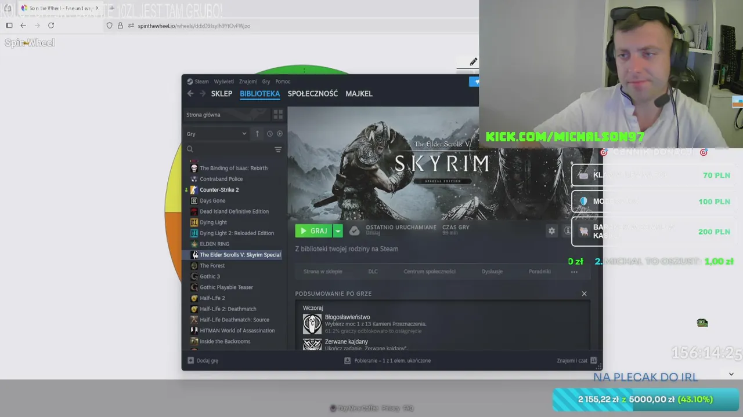This screenshot has width=743, height=417.
Task: Click the green GRAJ play button
Action: 313,231
